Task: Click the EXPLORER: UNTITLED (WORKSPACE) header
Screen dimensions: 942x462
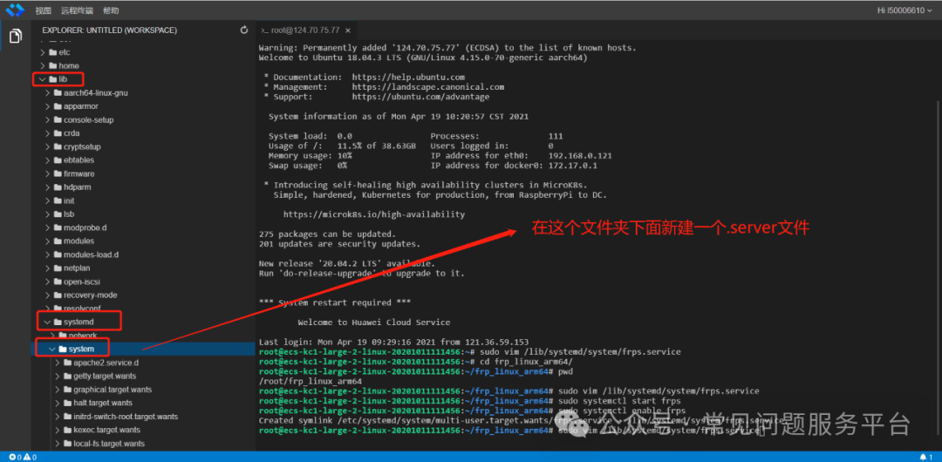Action: click(109, 30)
